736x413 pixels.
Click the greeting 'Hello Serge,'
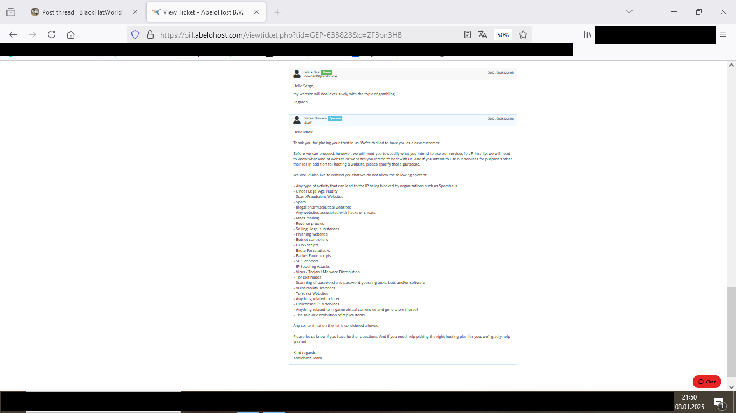click(x=304, y=86)
